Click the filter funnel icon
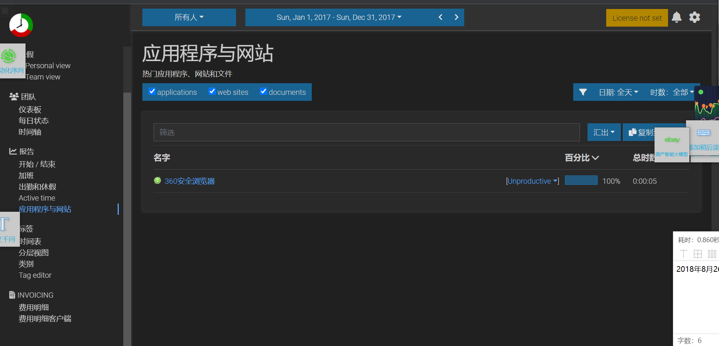Screen dimensions: 719x346 (583, 92)
